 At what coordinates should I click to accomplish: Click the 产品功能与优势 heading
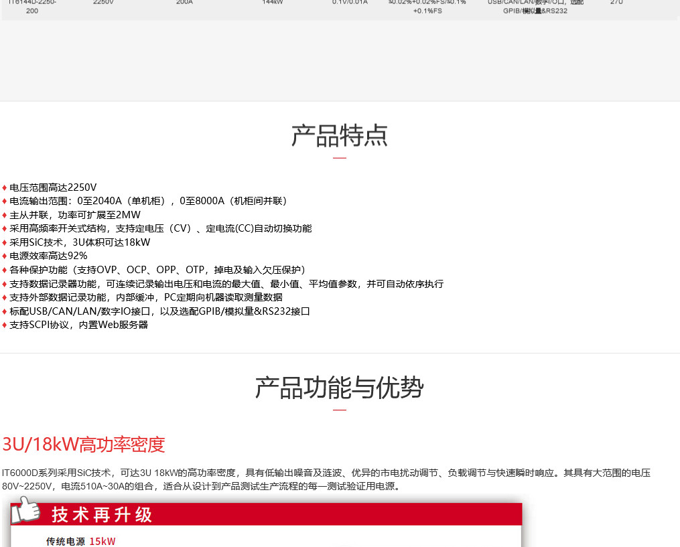pos(339,388)
